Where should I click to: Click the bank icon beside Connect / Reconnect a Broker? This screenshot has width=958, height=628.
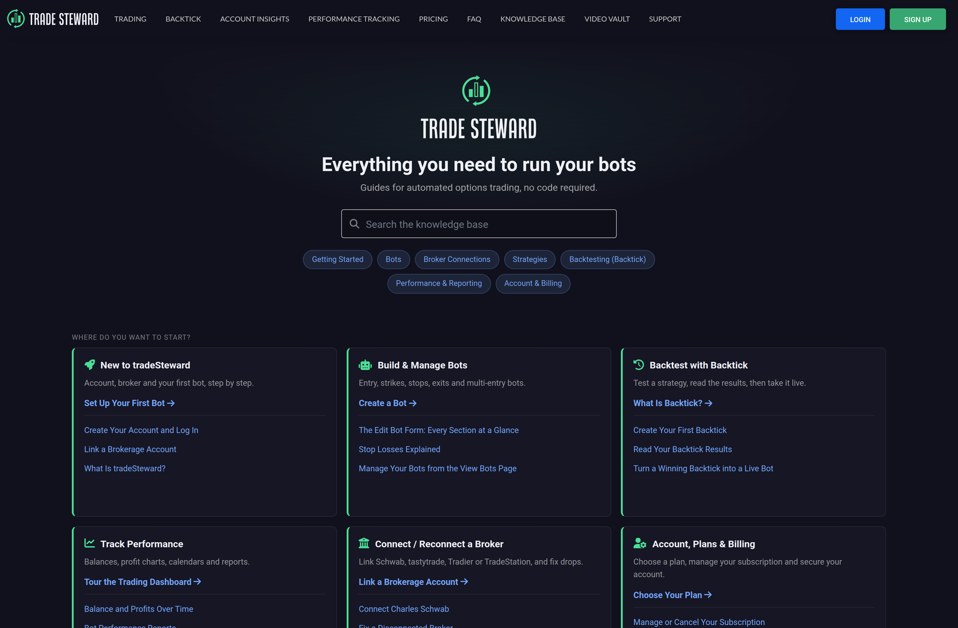pos(364,543)
